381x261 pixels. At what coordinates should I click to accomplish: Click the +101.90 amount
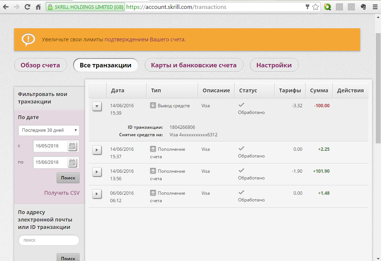321,171
